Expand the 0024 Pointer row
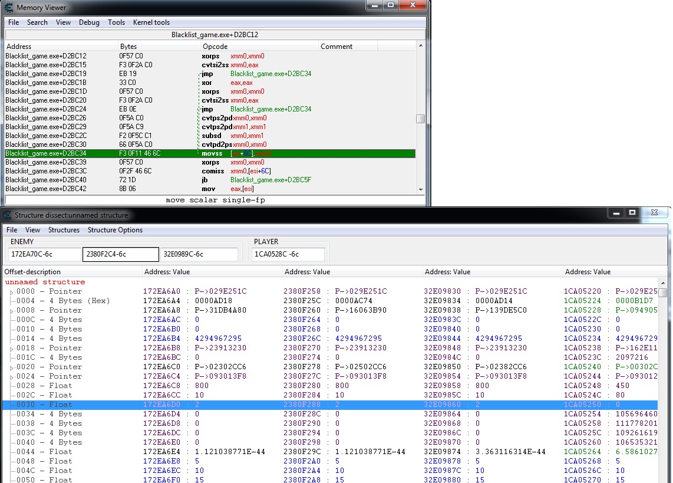This screenshot has width=673, height=483. pyautogui.click(x=12, y=377)
